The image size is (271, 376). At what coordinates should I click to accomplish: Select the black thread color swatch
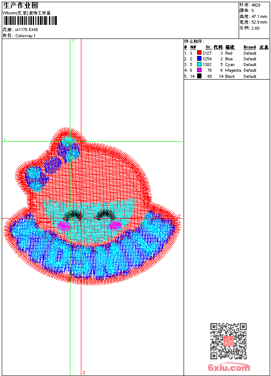(199, 76)
